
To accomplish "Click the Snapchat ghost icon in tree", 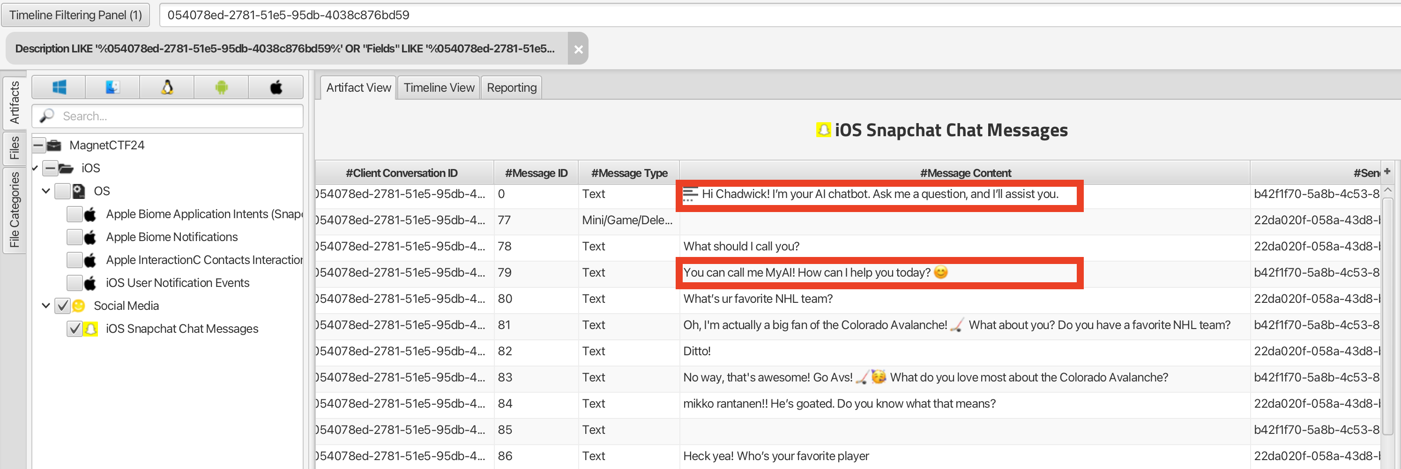I will point(91,329).
